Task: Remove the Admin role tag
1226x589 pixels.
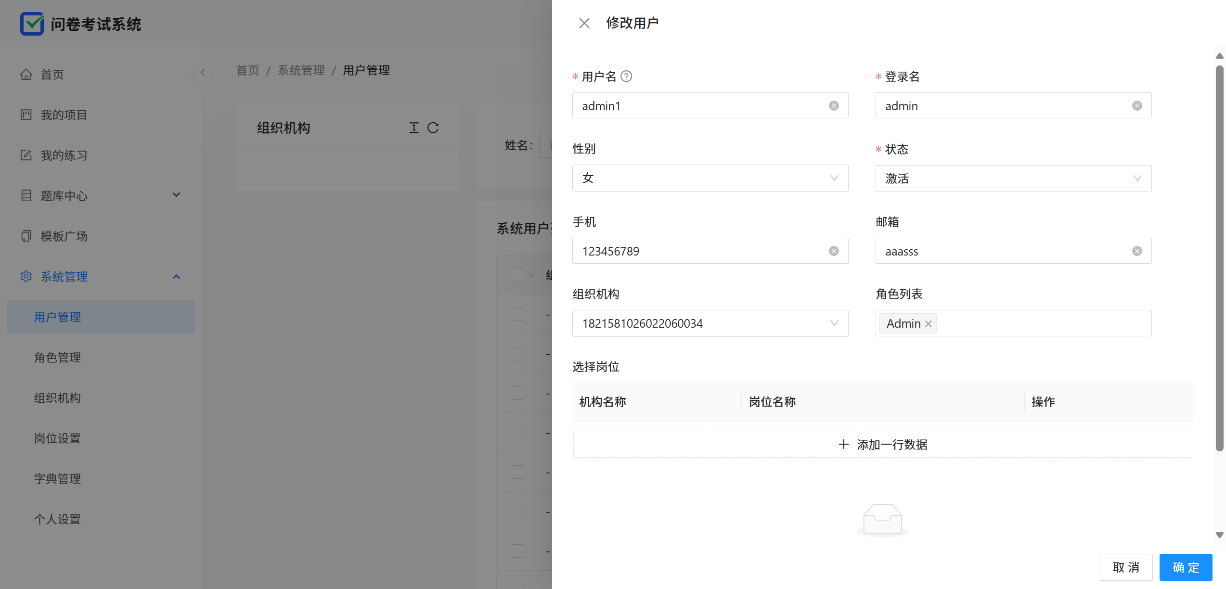Action: 929,324
